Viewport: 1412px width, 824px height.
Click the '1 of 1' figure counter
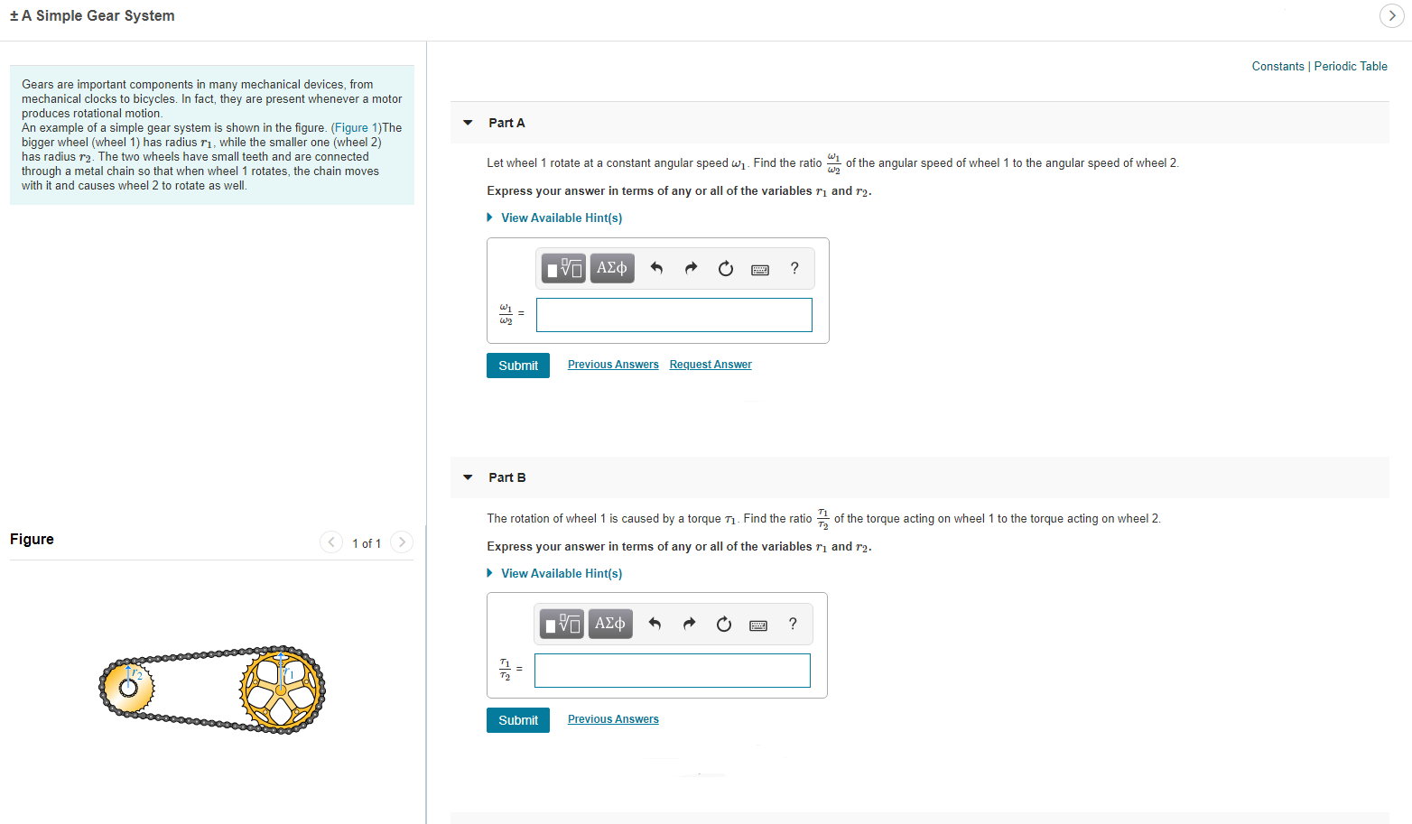[x=367, y=543]
